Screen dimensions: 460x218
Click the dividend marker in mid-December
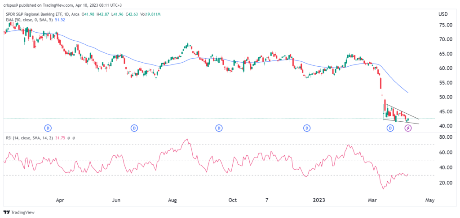point(307,128)
